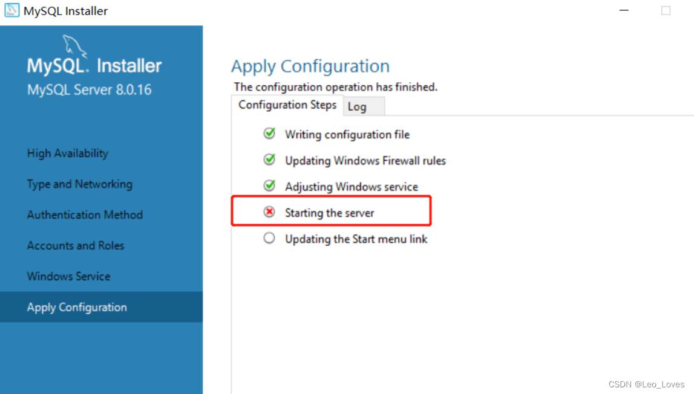Select the Writing configuration file step
This screenshot has width=694, height=394.
tap(347, 134)
